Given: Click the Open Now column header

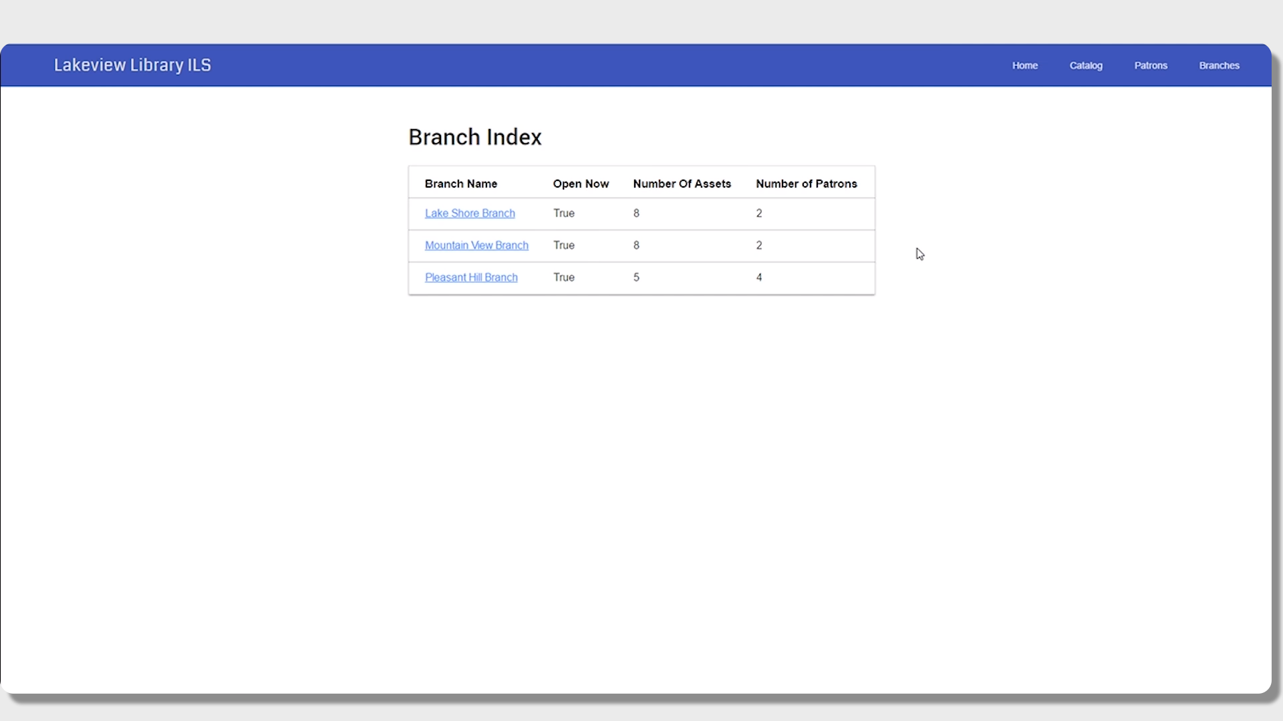Looking at the screenshot, I should click(581, 184).
